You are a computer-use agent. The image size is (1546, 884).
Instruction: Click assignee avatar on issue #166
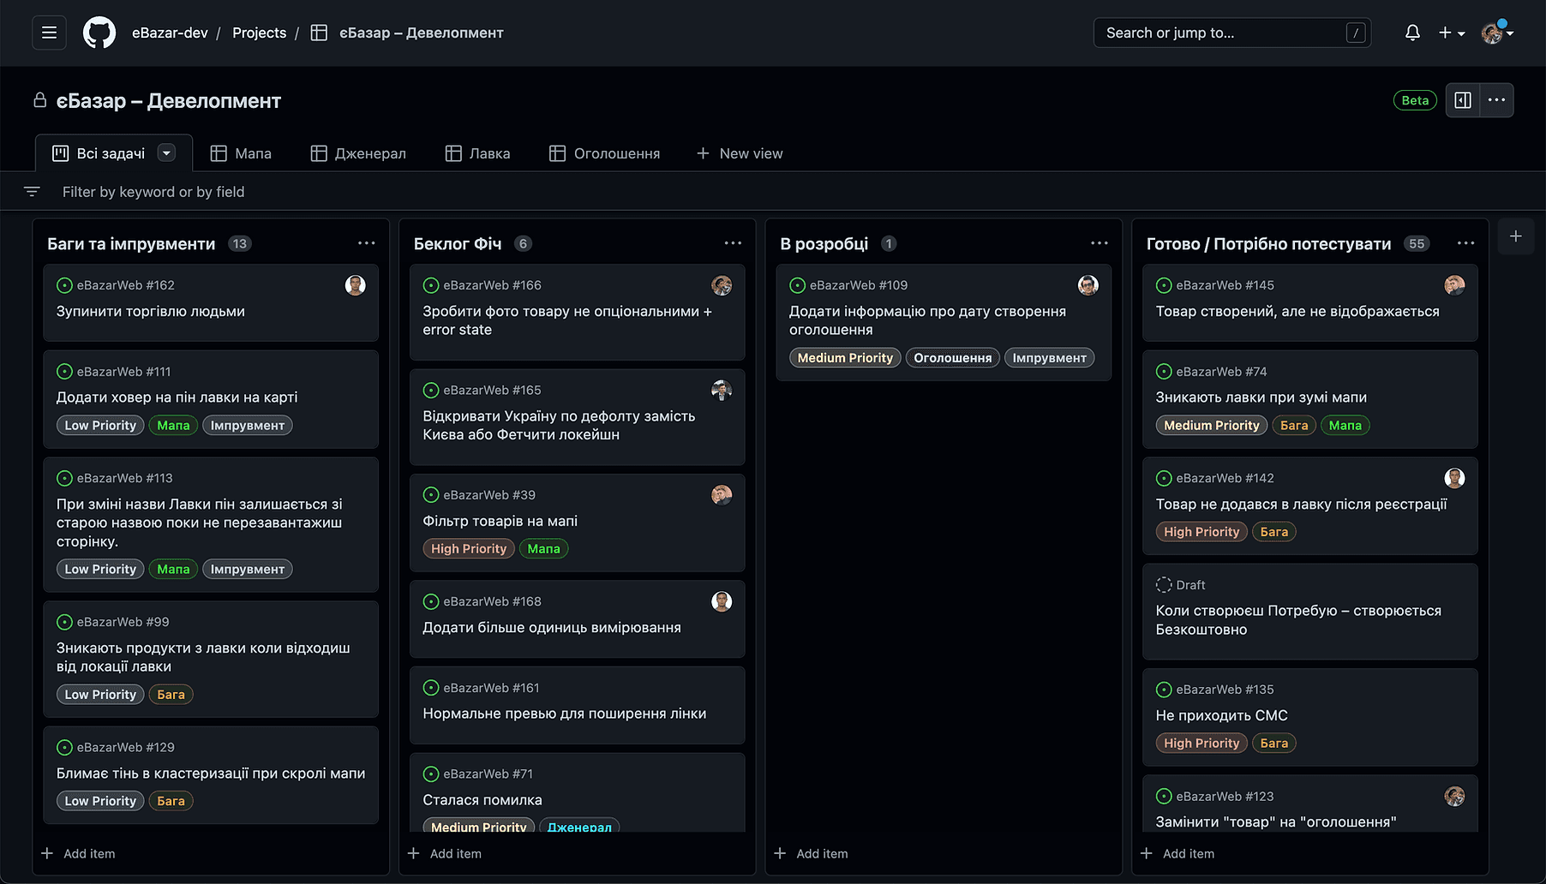722,285
